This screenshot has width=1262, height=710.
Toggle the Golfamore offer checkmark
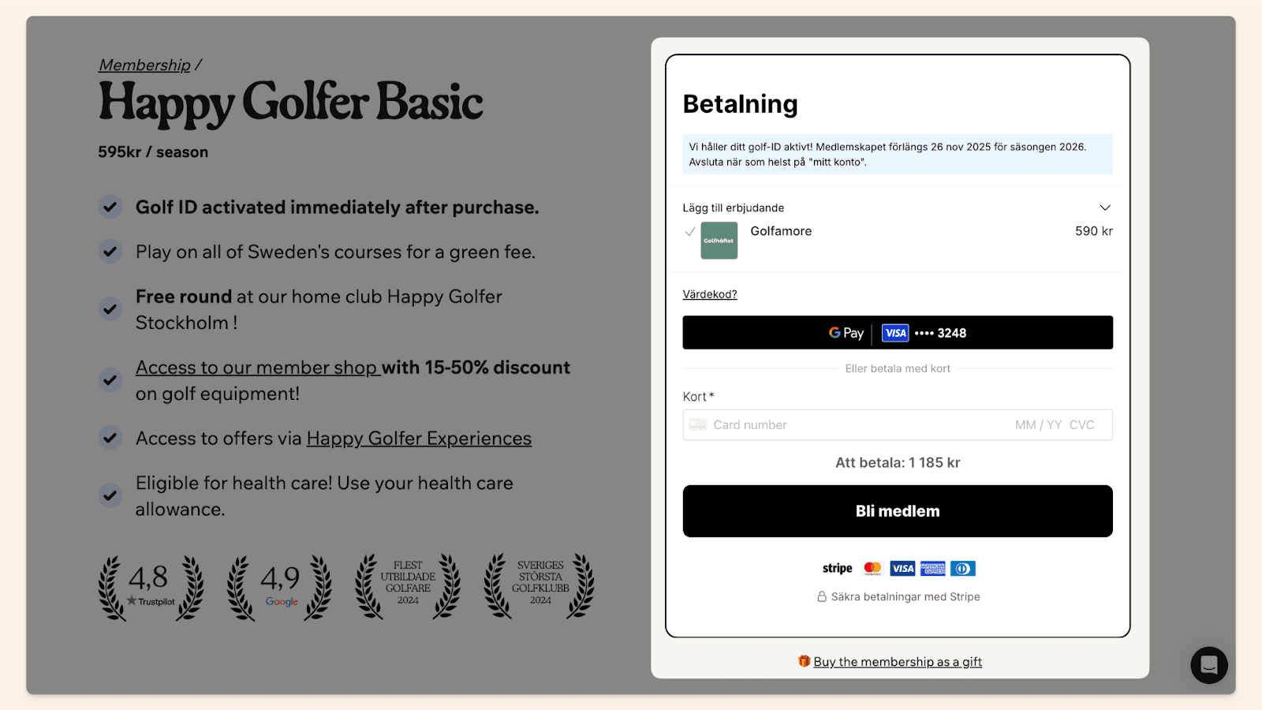[690, 231]
